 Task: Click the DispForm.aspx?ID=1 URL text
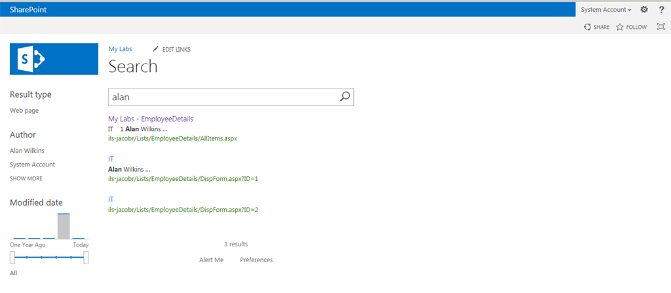[x=183, y=179]
